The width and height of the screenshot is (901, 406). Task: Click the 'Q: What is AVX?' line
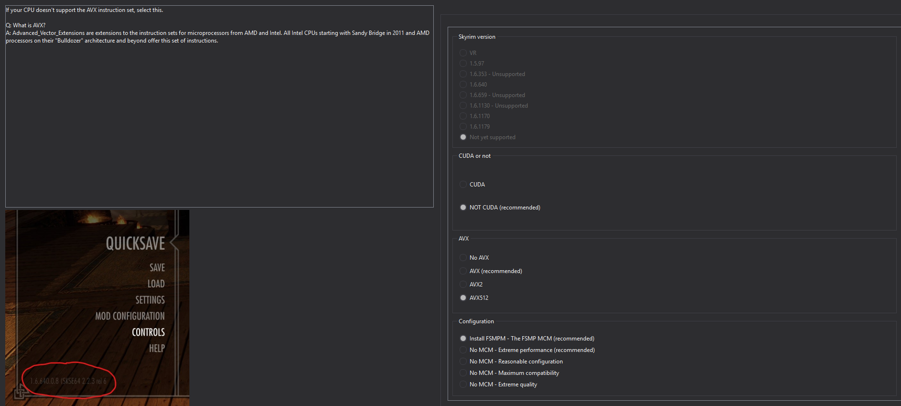tap(26, 25)
